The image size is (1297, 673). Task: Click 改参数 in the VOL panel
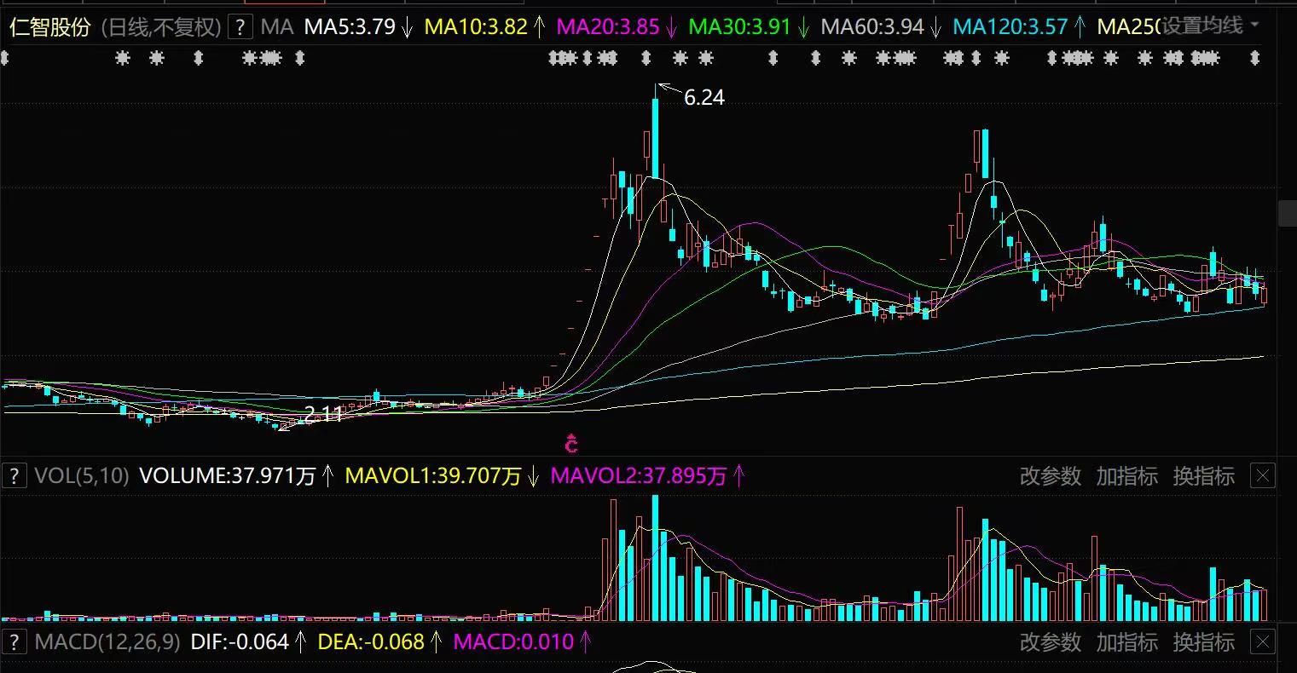[1050, 475]
